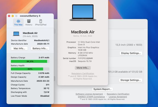Viewport: 158px width, 107px height.
Task: Click the MacBook Air title in About window
Action: pyautogui.click(x=83, y=32)
